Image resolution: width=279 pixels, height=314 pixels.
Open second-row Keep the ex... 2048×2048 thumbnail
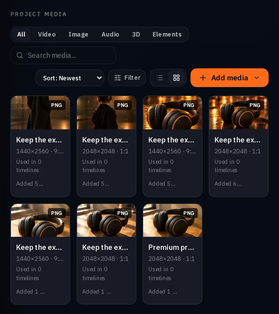click(x=106, y=220)
